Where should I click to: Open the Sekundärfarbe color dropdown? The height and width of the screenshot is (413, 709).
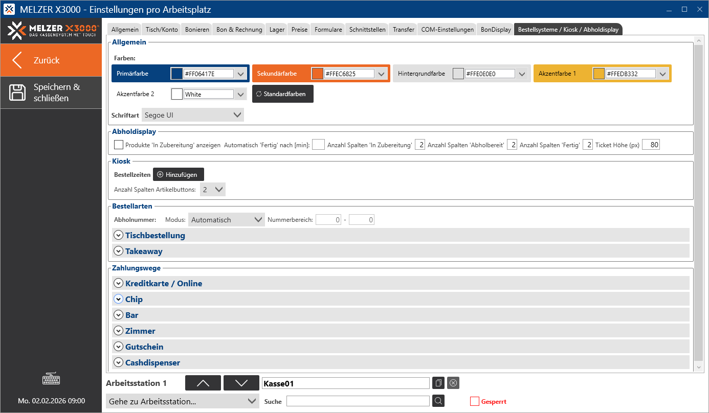point(382,74)
